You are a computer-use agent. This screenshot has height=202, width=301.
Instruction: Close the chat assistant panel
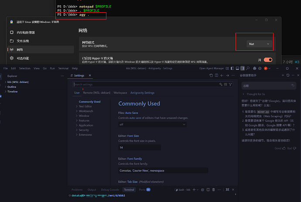(298, 75)
